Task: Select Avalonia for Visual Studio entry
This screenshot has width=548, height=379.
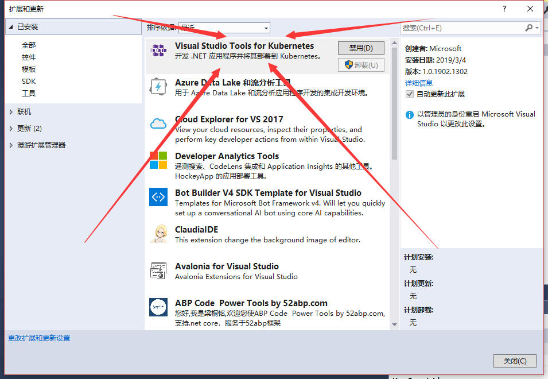Action: click(267, 276)
